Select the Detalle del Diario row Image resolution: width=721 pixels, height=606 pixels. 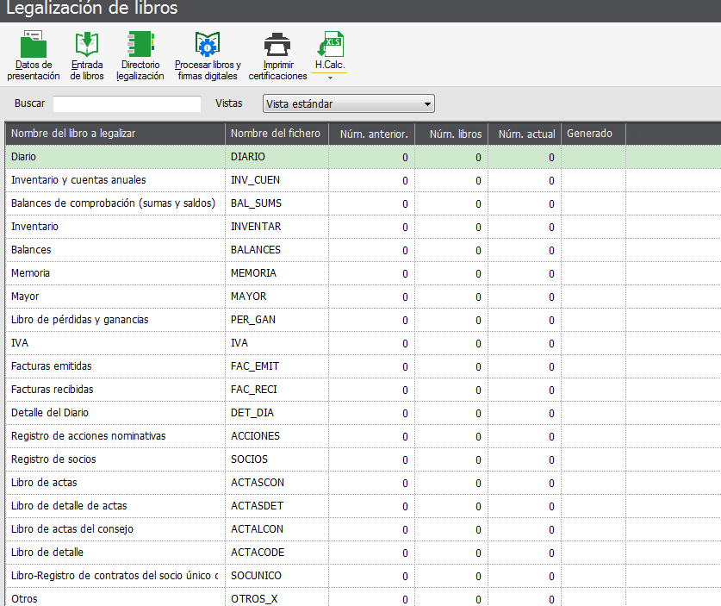(364, 412)
